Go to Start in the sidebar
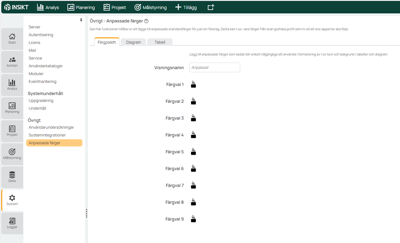The height and width of the screenshot is (243, 400). tap(12, 39)
